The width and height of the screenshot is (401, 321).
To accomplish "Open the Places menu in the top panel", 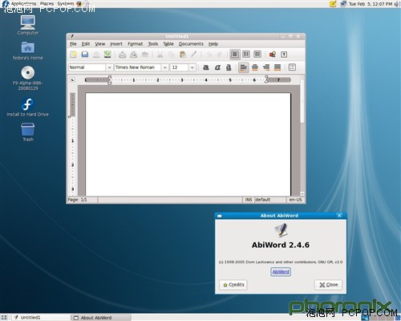I will pos(47,3).
